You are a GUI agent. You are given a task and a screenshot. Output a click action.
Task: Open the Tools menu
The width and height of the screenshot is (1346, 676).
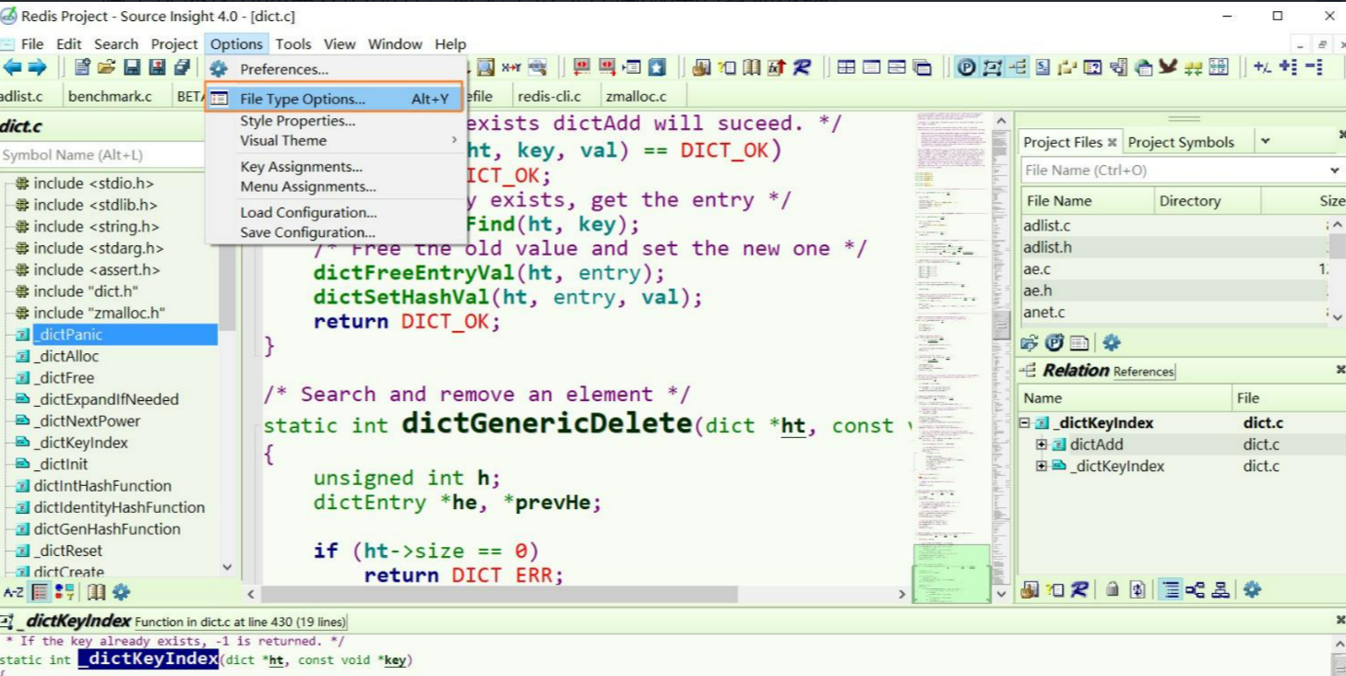coord(293,43)
